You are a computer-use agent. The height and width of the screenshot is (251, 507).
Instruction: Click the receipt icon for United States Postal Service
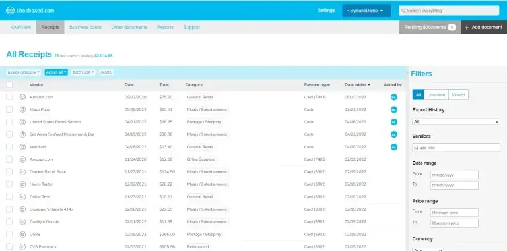[22, 122]
